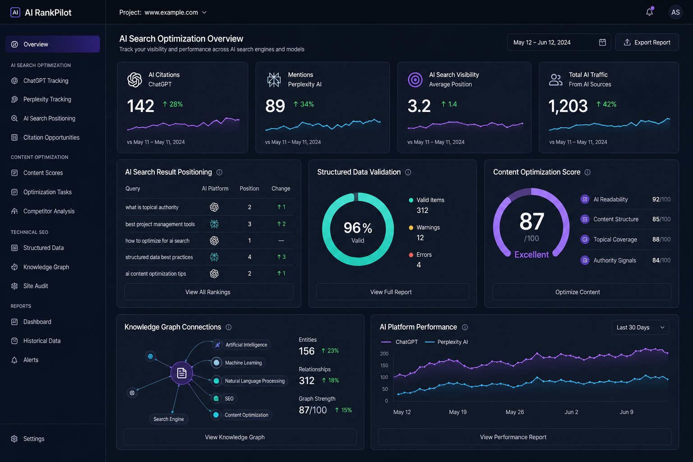Screen dimensions: 693x462
Task: Click the 'Errors' legend label
Action: pos(424,255)
